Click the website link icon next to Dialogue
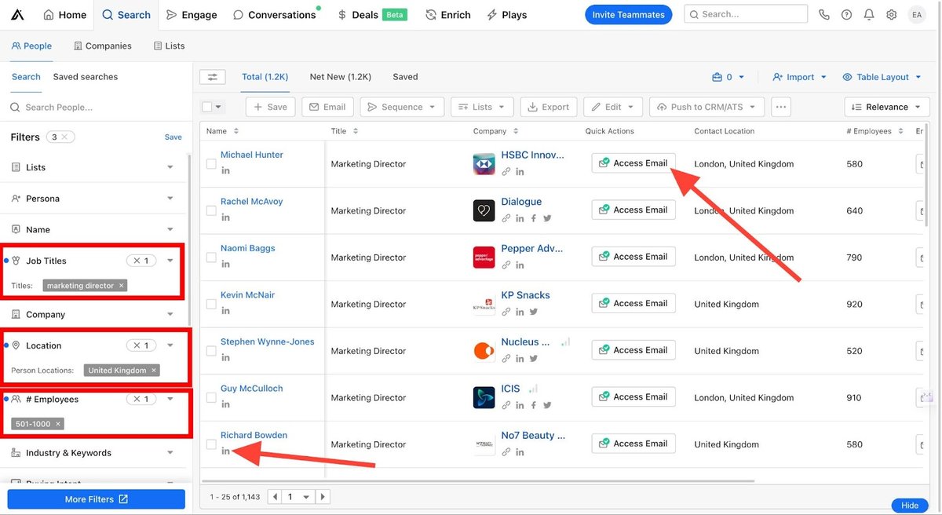942x515 pixels. pyautogui.click(x=506, y=217)
